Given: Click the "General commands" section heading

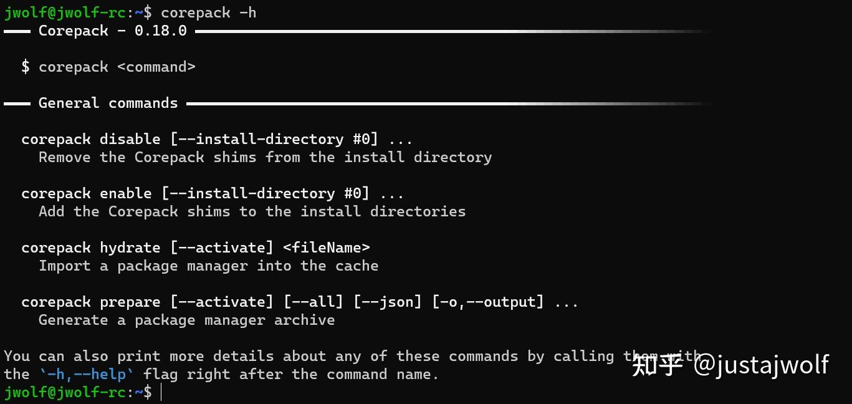Looking at the screenshot, I should [x=108, y=103].
